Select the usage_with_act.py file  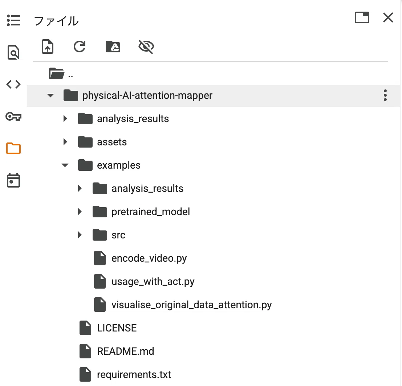click(x=153, y=282)
